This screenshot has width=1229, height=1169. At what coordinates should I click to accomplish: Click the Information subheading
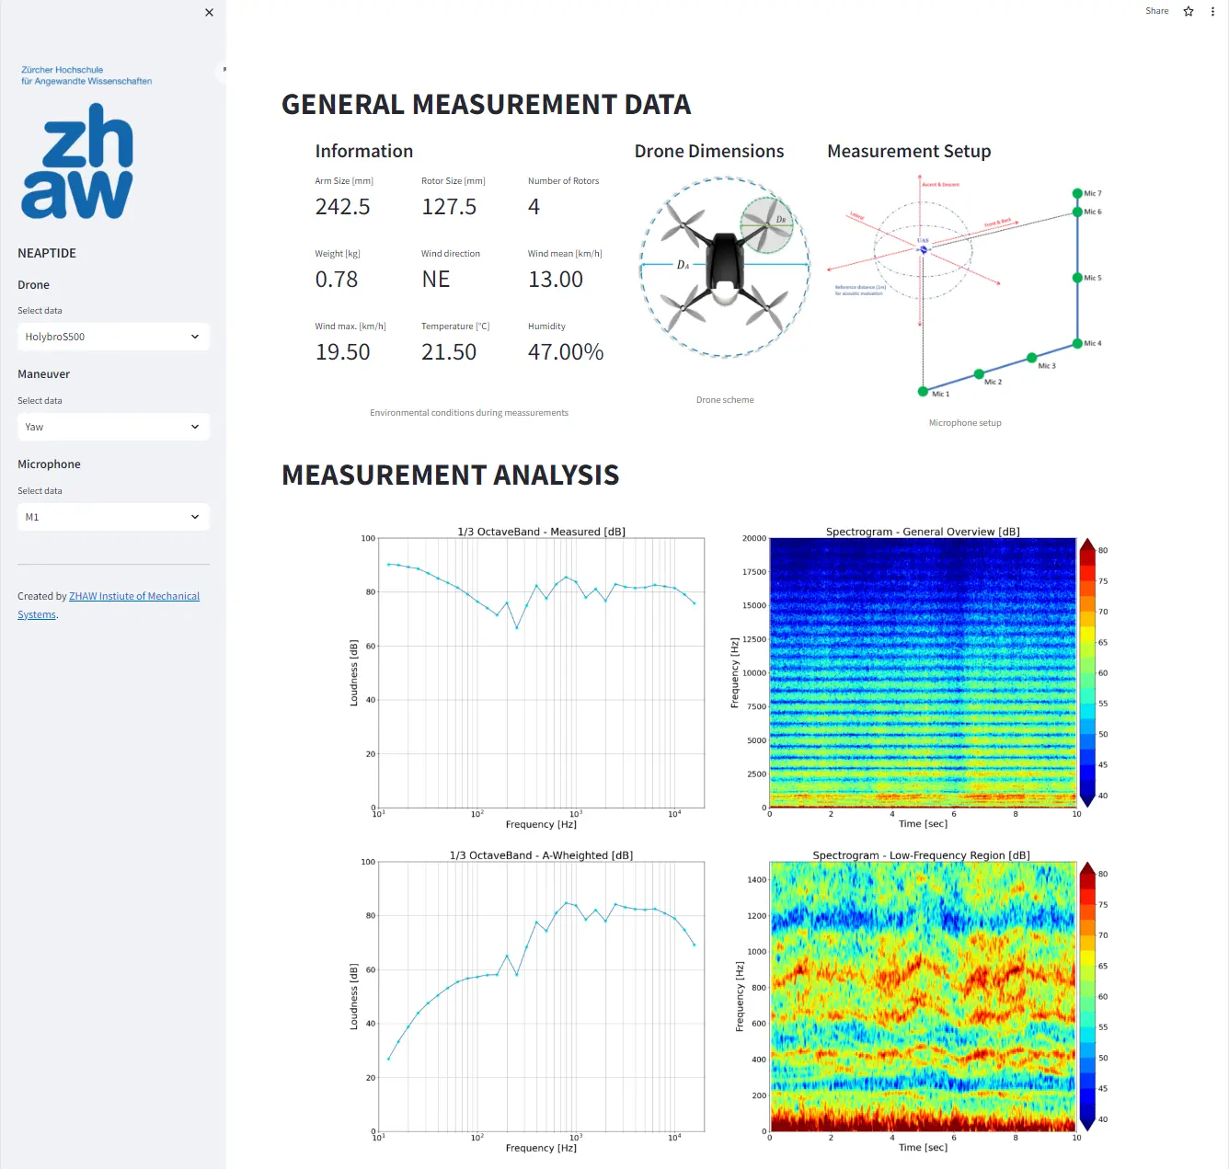click(364, 152)
